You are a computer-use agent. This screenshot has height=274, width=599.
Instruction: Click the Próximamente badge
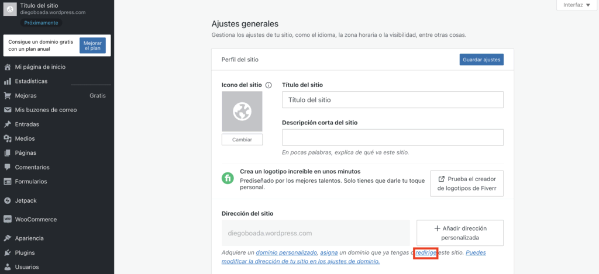(42, 23)
